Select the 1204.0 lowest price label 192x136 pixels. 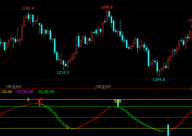[x=159, y=80]
